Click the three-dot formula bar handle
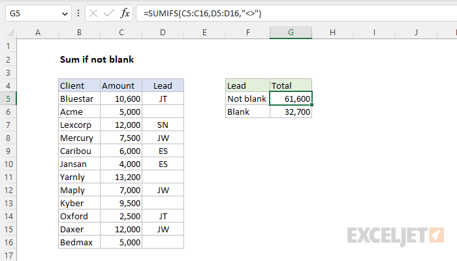 click(x=78, y=13)
